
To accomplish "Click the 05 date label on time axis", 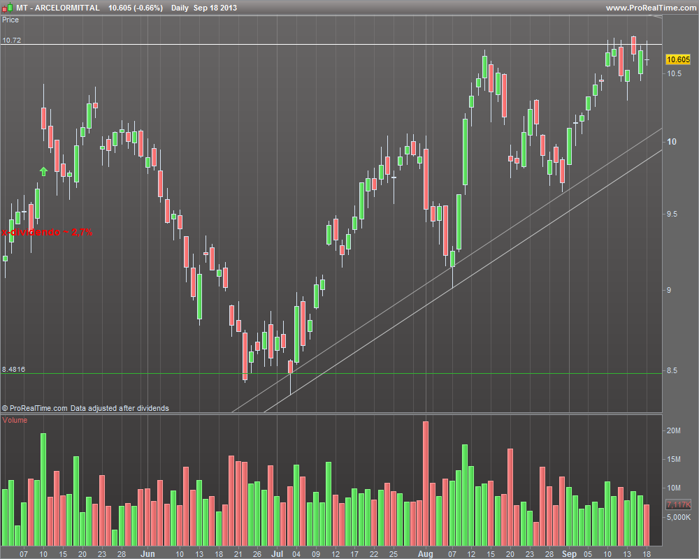I will tap(588, 554).
